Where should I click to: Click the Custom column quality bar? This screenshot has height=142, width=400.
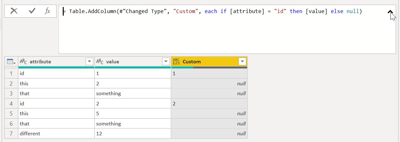click(x=209, y=67)
